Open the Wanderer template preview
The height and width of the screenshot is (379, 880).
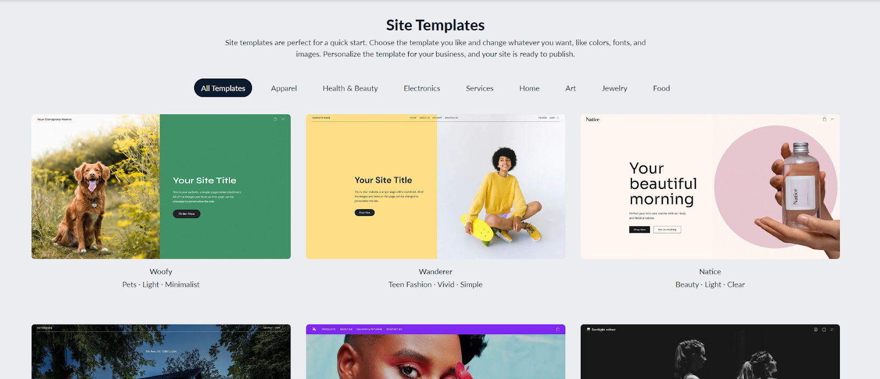[436, 187]
